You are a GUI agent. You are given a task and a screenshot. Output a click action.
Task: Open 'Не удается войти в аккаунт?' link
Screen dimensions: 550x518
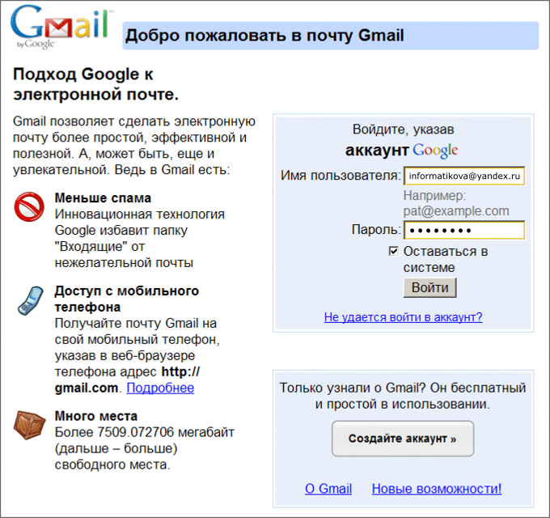click(x=403, y=317)
